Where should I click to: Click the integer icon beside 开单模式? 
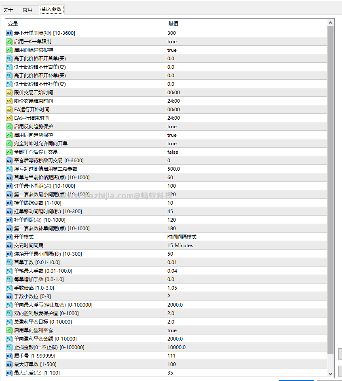click(x=9, y=237)
